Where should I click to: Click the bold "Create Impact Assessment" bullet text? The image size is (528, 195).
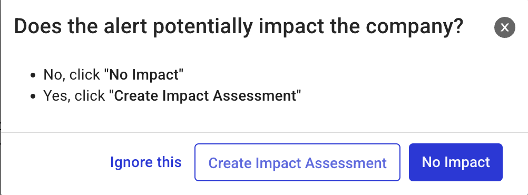(205, 96)
